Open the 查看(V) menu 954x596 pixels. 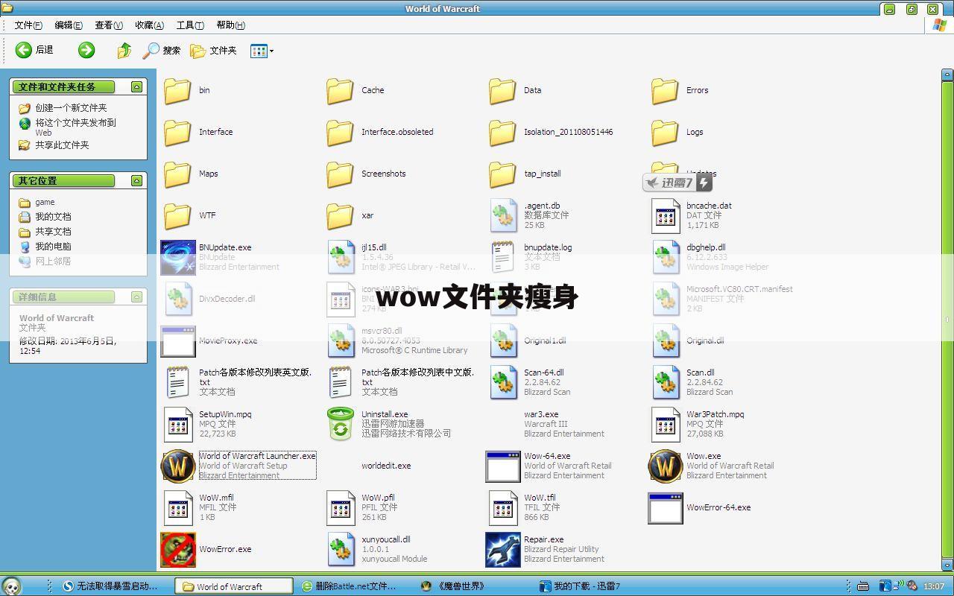pyautogui.click(x=109, y=25)
